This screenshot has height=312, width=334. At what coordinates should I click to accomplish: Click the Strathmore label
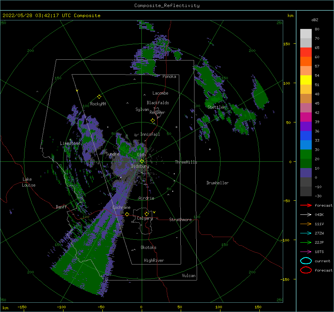click(x=180, y=220)
